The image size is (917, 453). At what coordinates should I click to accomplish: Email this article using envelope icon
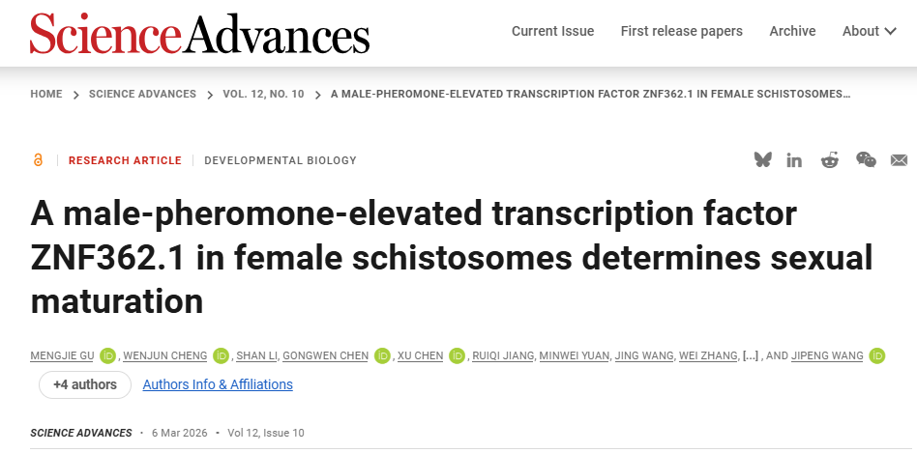pyautogui.click(x=899, y=160)
